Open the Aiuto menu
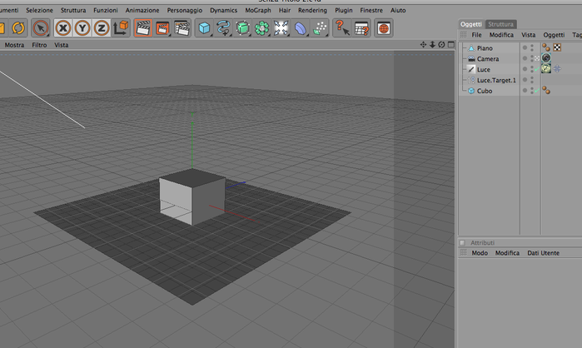Image resolution: width=582 pixels, height=348 pixels. point(398,10)
